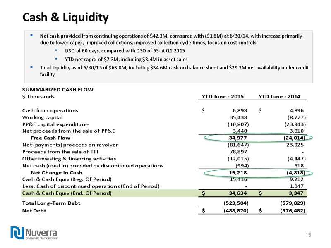Click the ending cash value 3,347
Viewport: 331px width, 248px height.
coord(296,193)
